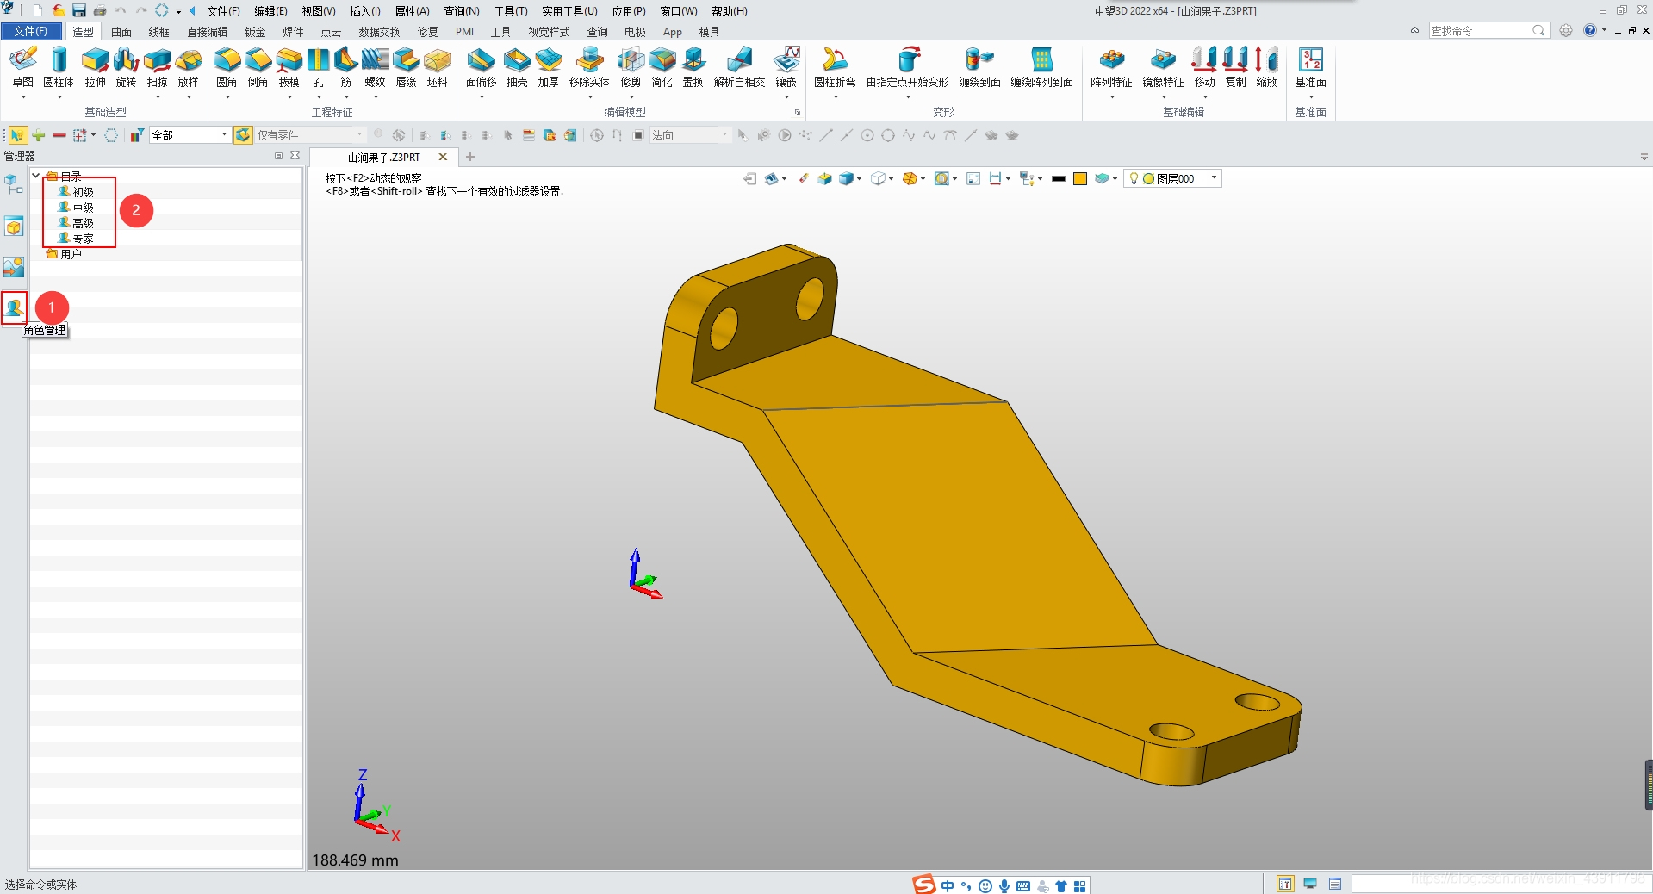
Task: Open the 简化 simplify tool
Action: [662, 67]
